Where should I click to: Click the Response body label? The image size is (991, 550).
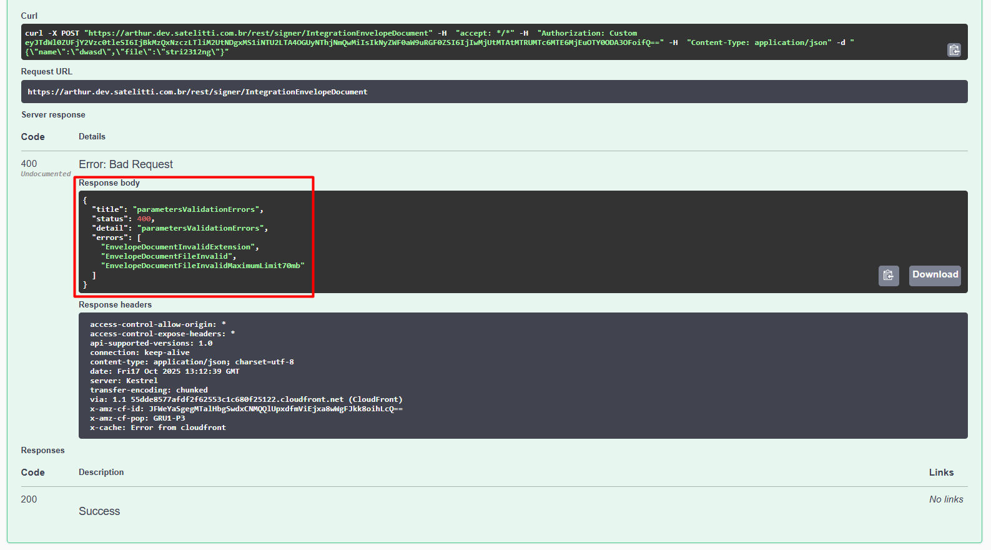(x=109, y=183)
